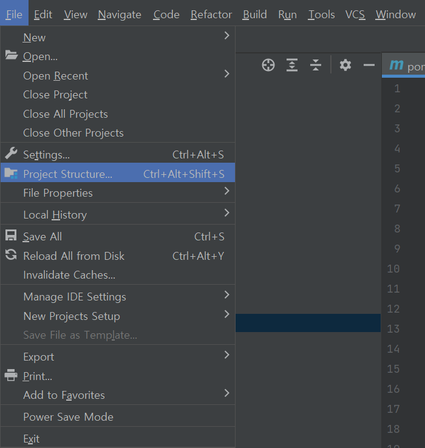Open the Code menu

166,15
